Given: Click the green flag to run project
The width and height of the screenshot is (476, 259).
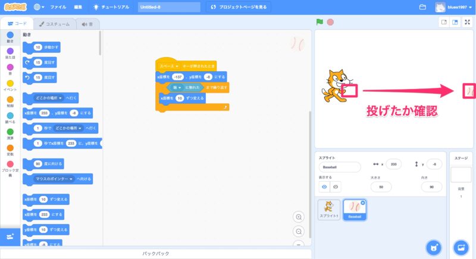Looking at the screenshot, I should pos(320,22).
